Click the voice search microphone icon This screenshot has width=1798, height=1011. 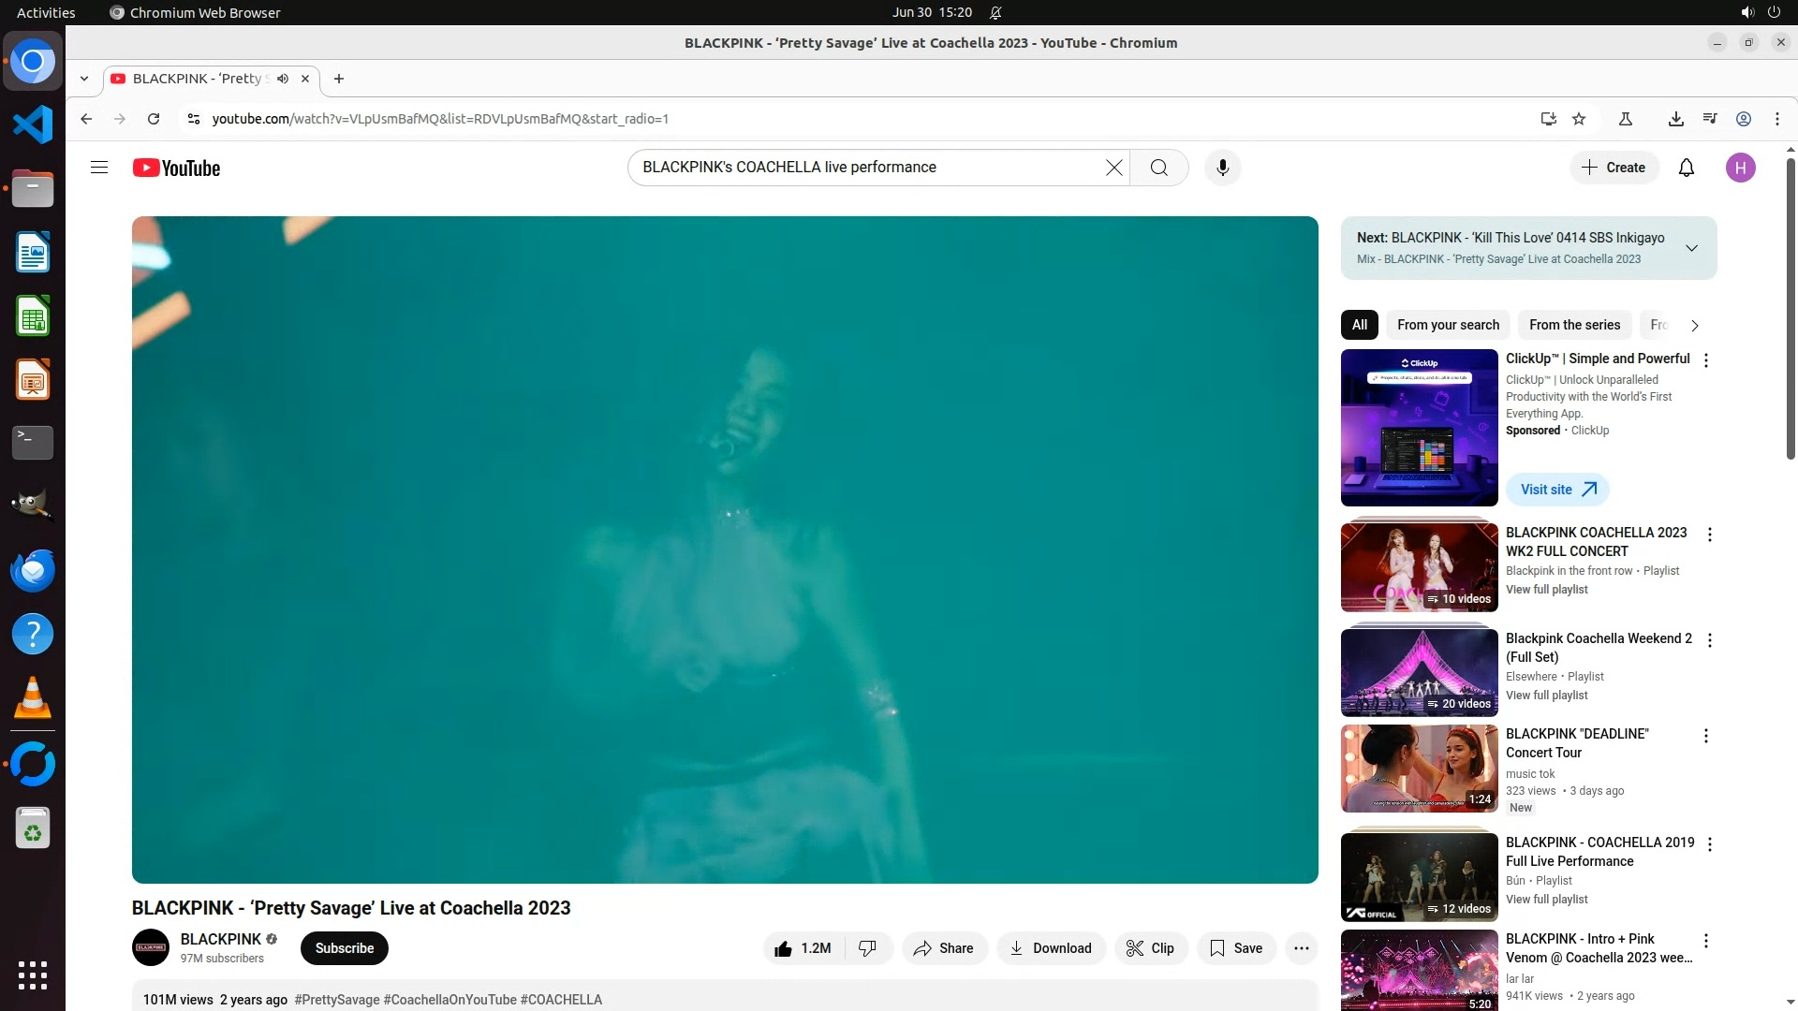1222,168
